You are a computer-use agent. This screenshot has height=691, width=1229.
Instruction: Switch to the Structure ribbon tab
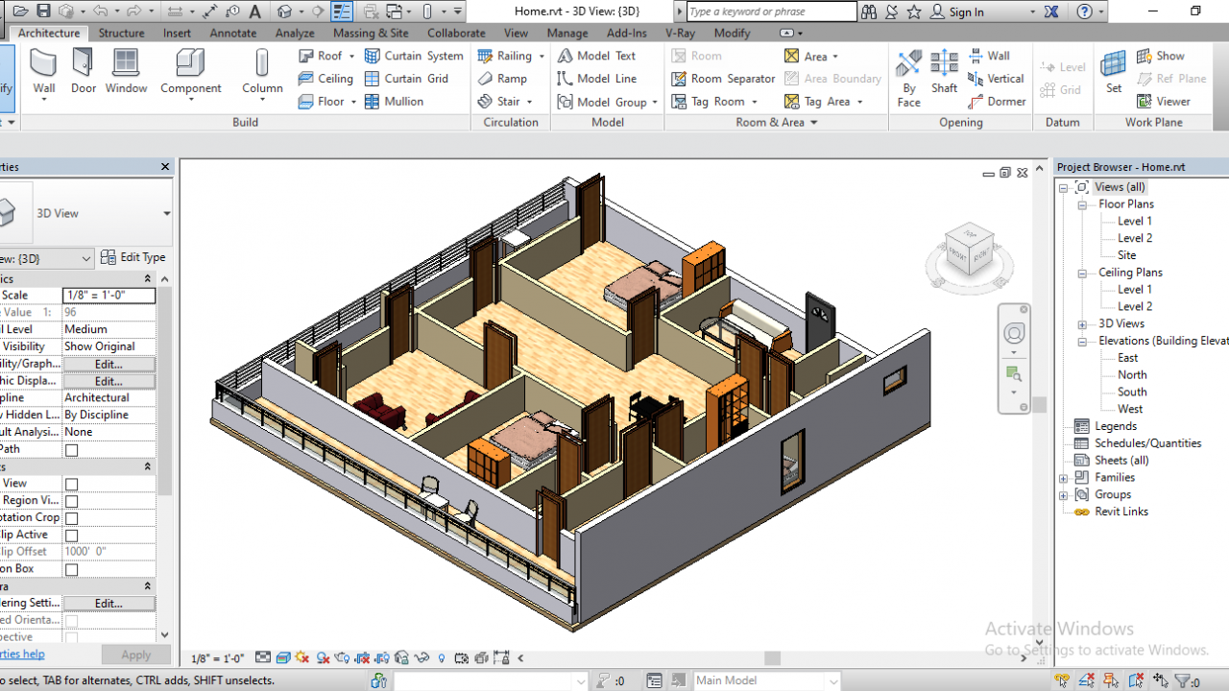click(121, 33)
